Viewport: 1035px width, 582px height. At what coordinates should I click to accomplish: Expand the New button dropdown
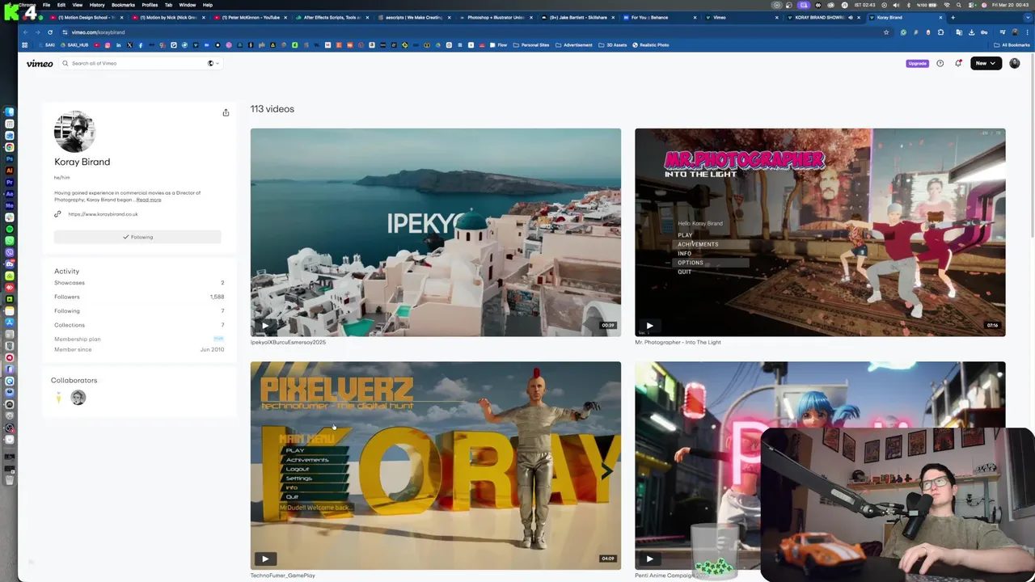pyautogui.click(x=986, y=63)
